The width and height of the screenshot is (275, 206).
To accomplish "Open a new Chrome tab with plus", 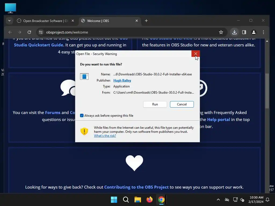I will coord(146,21).
